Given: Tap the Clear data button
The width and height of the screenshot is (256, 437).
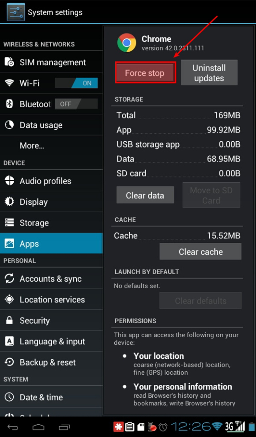Looking at the screenshot, I should (145, 195).
